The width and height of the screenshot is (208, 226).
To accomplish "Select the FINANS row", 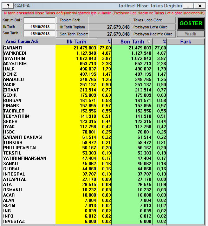I will (104, 106).
